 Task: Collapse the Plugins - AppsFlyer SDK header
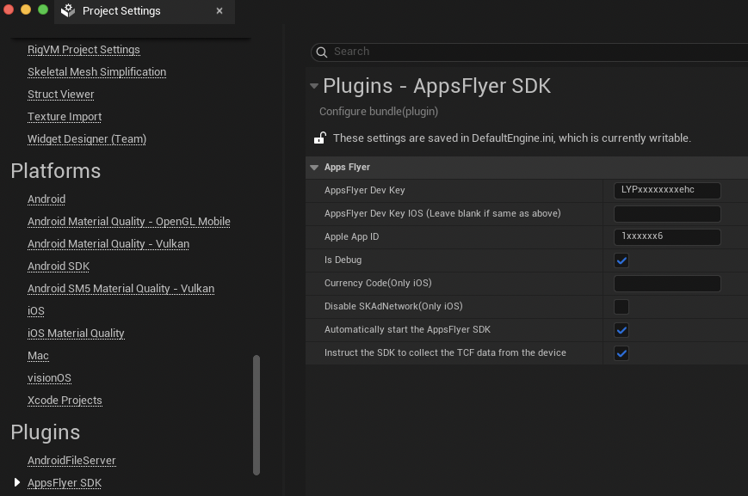[314, 86]
